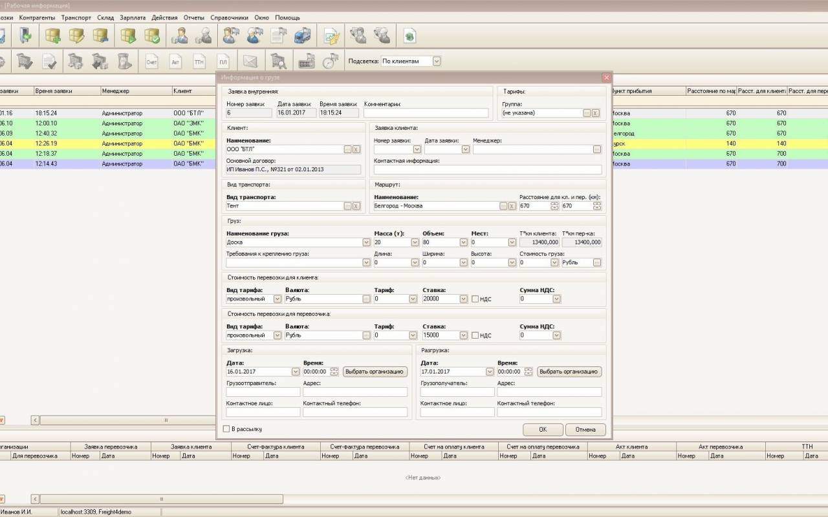Check the В рассылку checkbox
This screenshot has height=517, width=828.
[226, 428]
